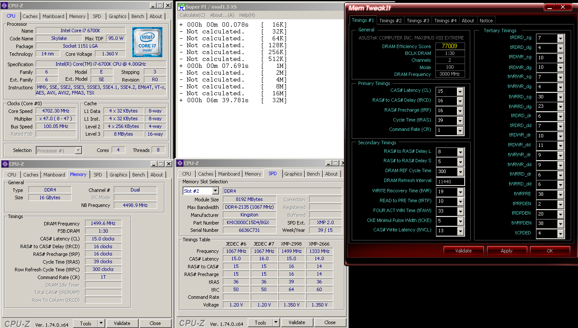Expand the RAS# to RAS# Delay L dropdown

pos(460,152)
